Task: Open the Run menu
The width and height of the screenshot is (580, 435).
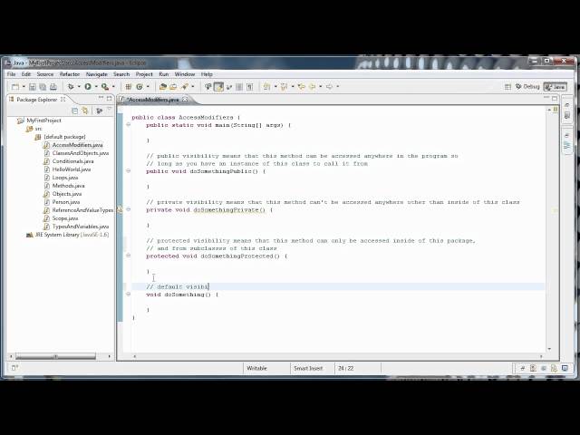Action: 163,74
